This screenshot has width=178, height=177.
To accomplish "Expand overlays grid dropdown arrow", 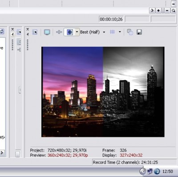I will click(x=120, y=32).
